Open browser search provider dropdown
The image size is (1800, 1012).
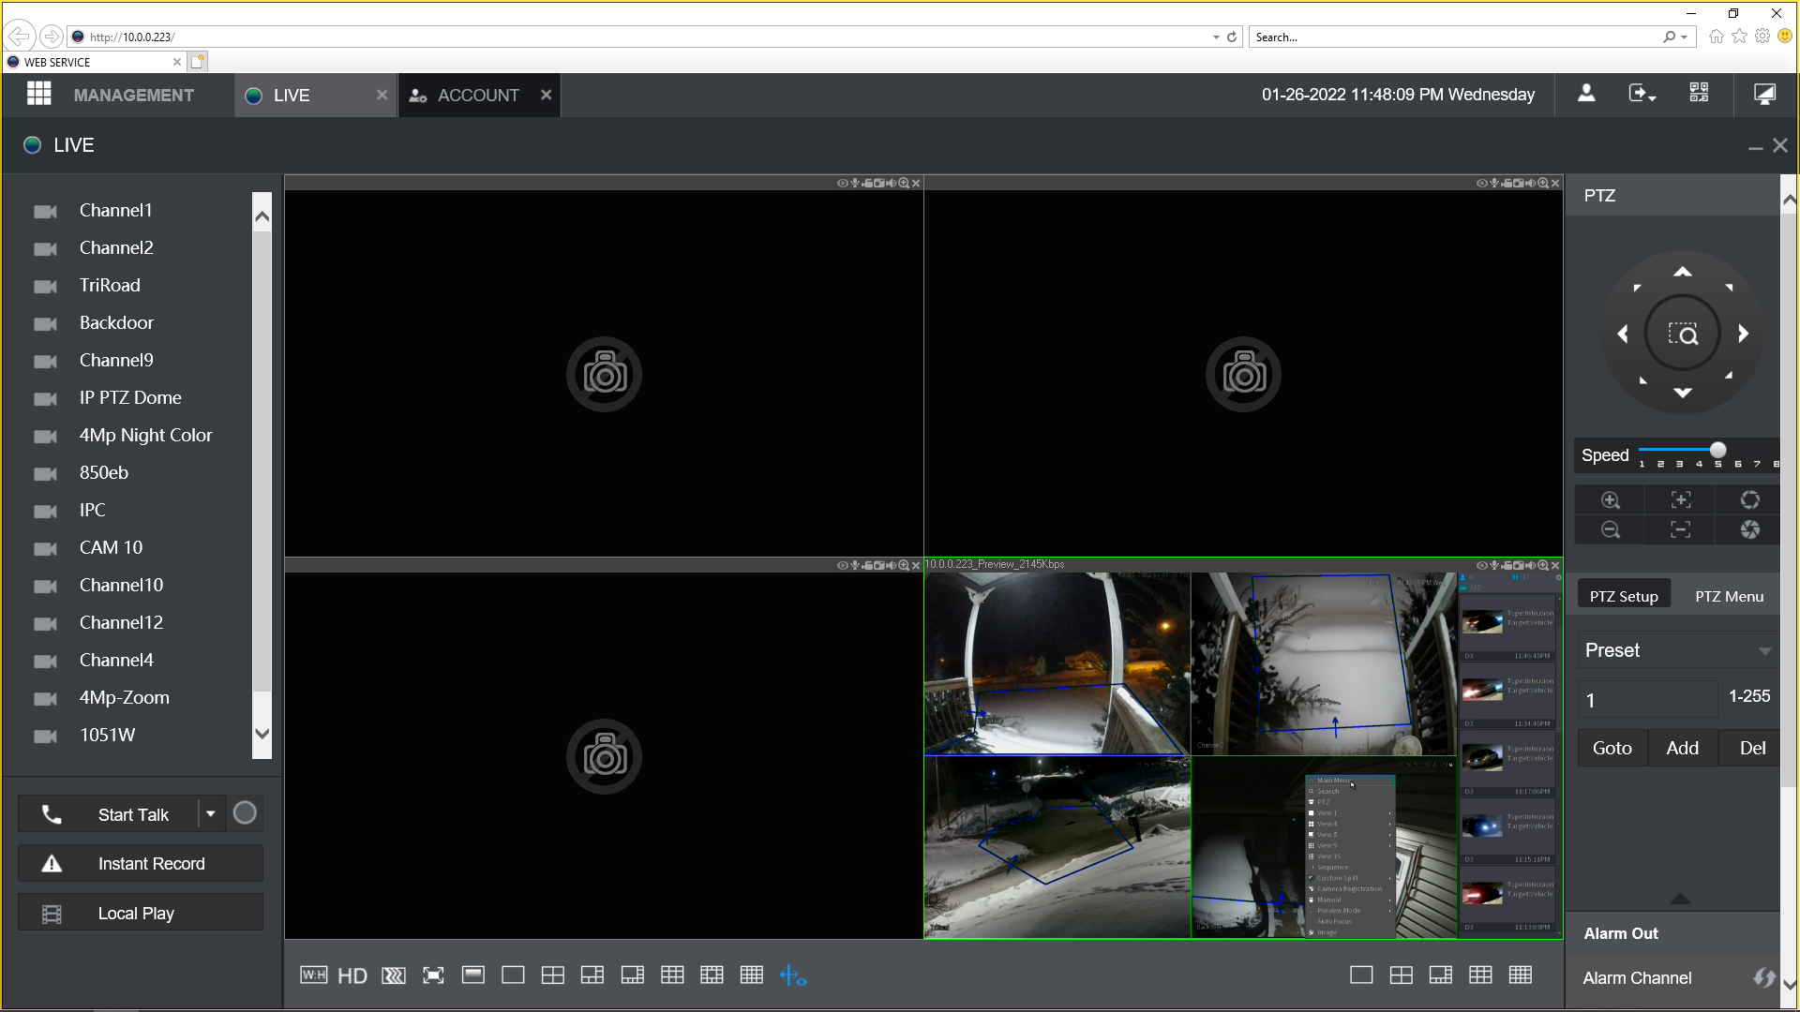click(1685, 37)
